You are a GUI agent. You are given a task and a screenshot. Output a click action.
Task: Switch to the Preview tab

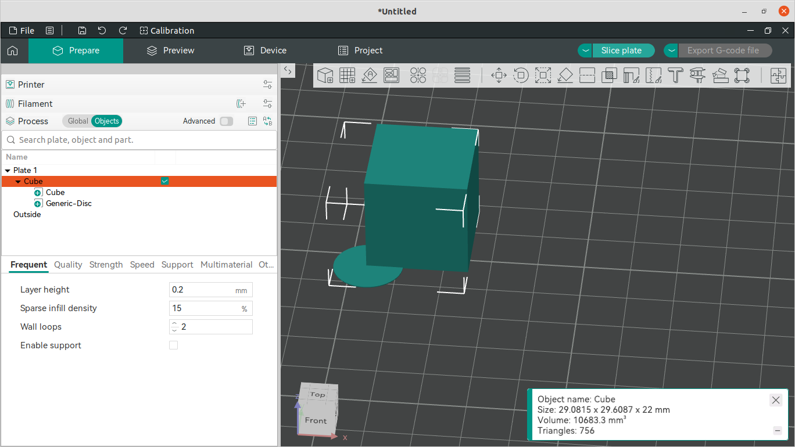171,51
